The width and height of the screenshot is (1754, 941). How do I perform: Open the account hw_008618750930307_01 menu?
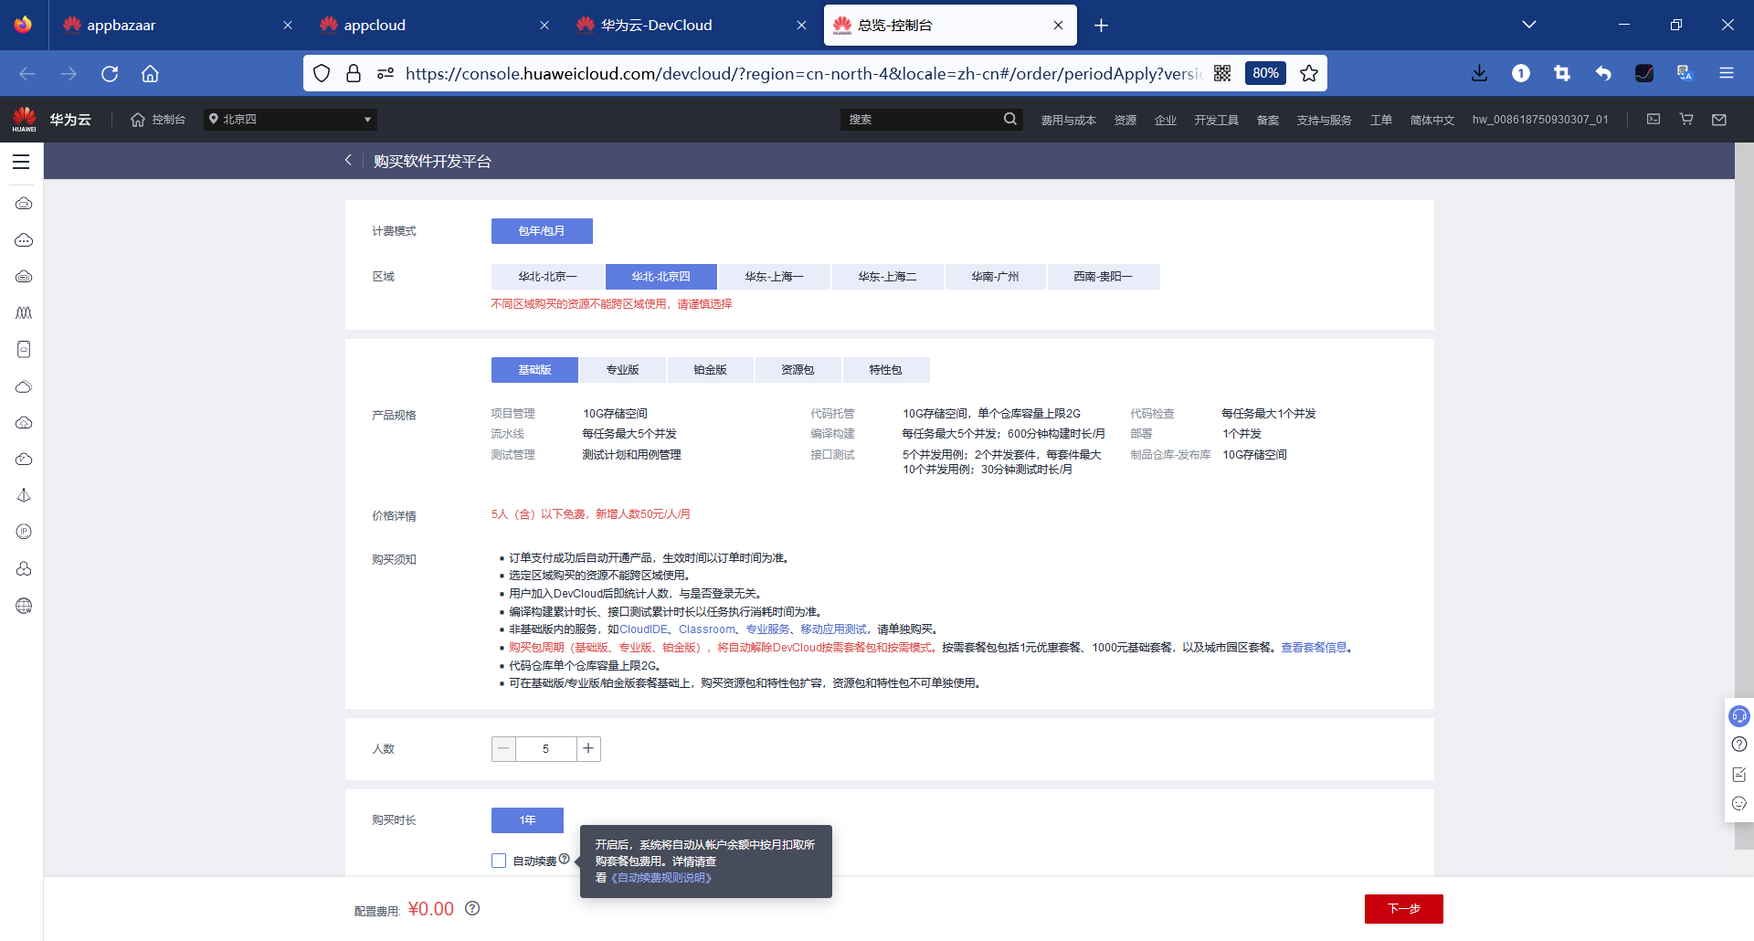(1540, 120)
